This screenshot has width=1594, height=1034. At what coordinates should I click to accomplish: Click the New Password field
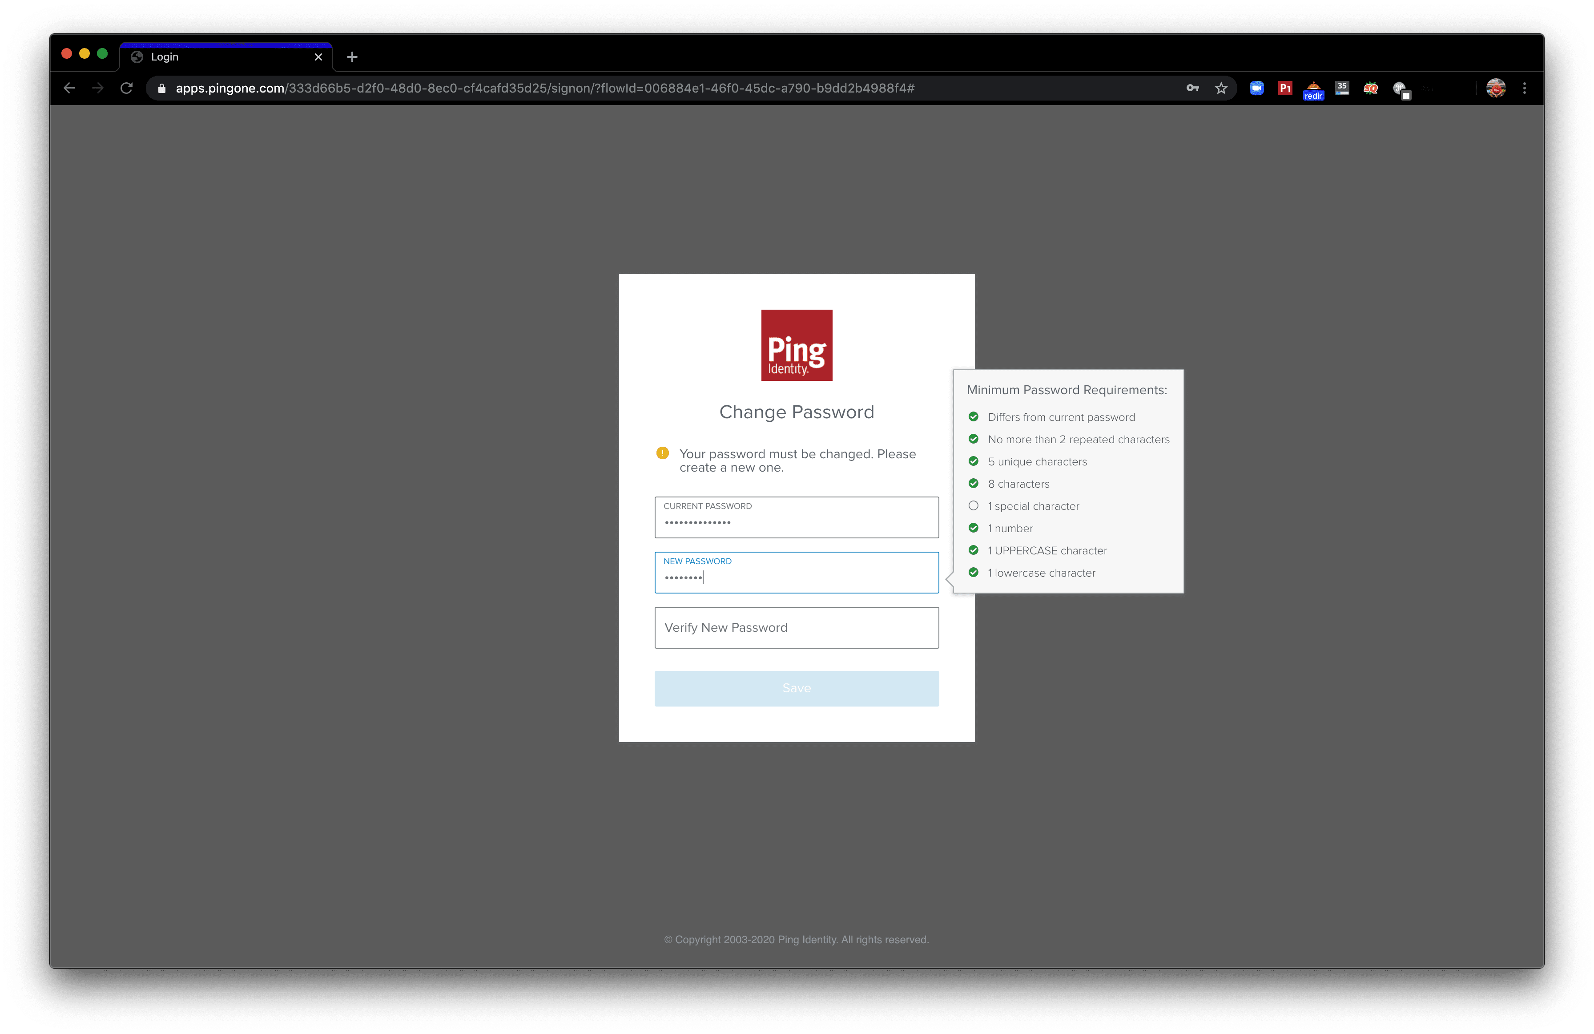click(796, 572)
